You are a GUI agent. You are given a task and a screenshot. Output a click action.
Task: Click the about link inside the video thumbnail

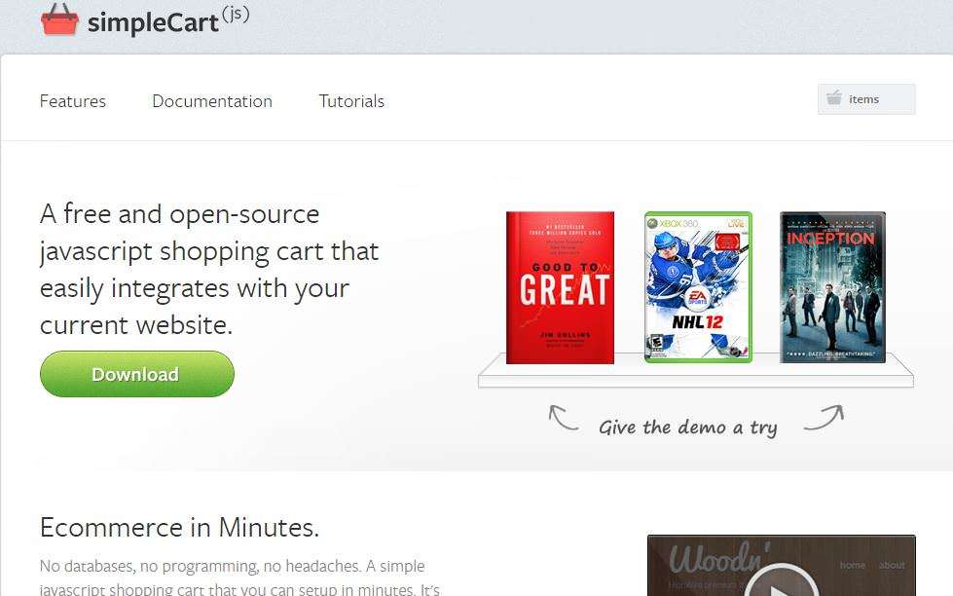pyautogui.click(x=893, y=564)
